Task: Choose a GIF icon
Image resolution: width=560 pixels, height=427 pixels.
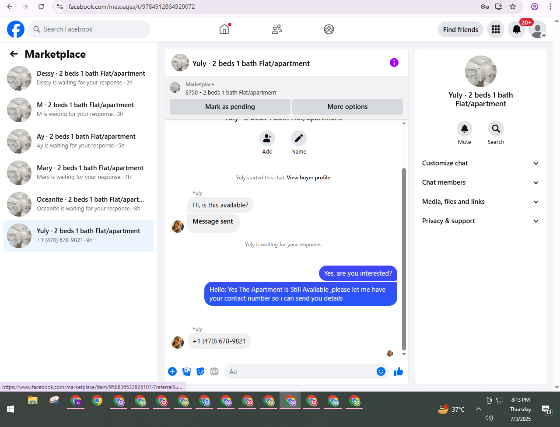Action: 214,371
